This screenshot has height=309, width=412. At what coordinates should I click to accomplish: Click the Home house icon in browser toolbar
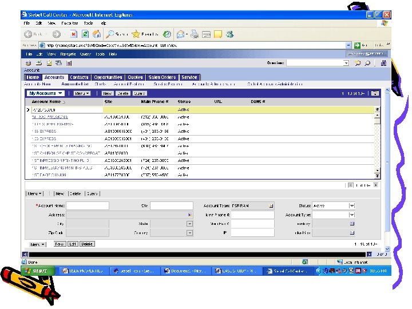(97, 34)
